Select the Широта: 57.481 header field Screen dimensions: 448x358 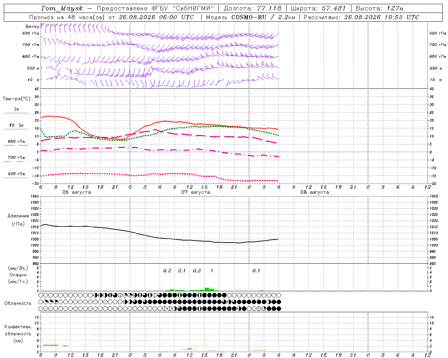[318, 8]
